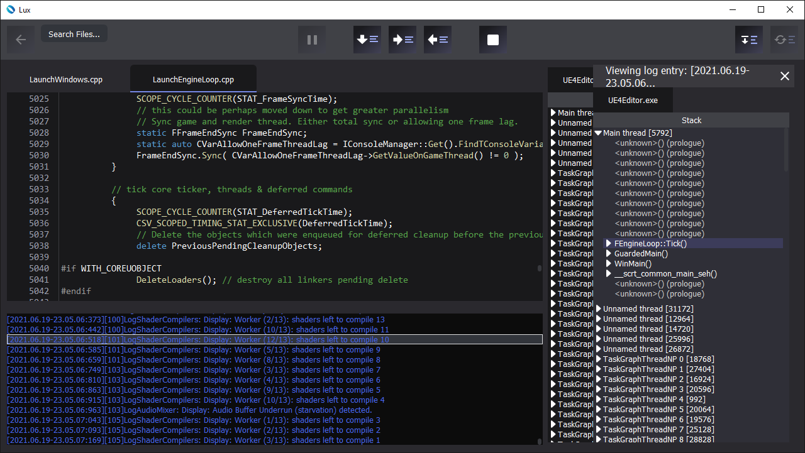The image size is (805, 453).
Task: Pause execution with the pause button
Action: pyautogui.click(x=312, y=40)
